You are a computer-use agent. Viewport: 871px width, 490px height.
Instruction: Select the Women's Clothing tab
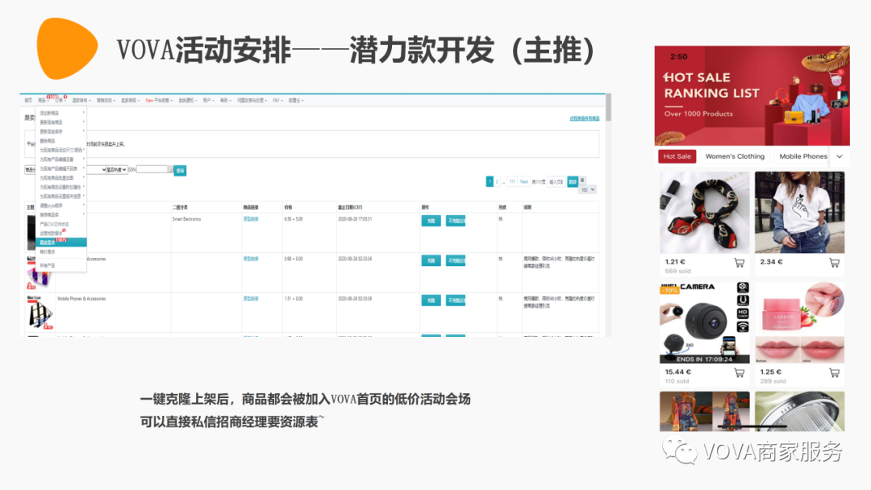735,156
